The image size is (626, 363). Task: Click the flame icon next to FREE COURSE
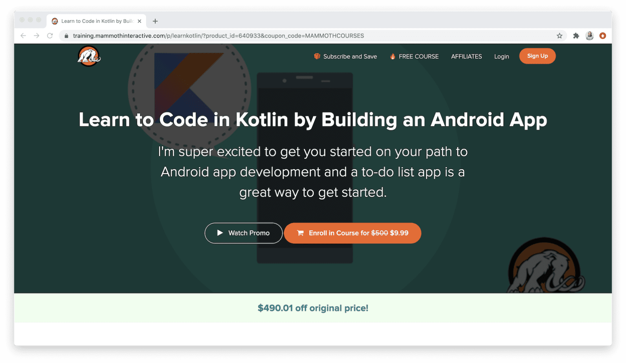pyautogui.click(x=392, y=56)
